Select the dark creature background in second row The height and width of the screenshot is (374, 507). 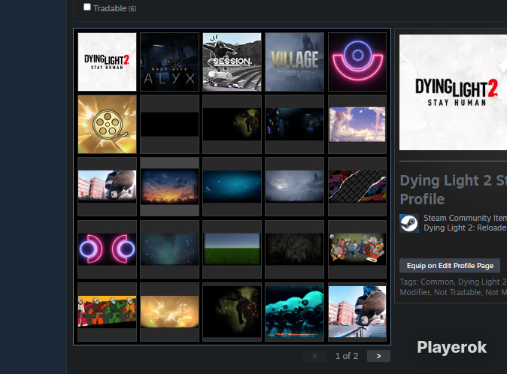(x=232, y=124)
